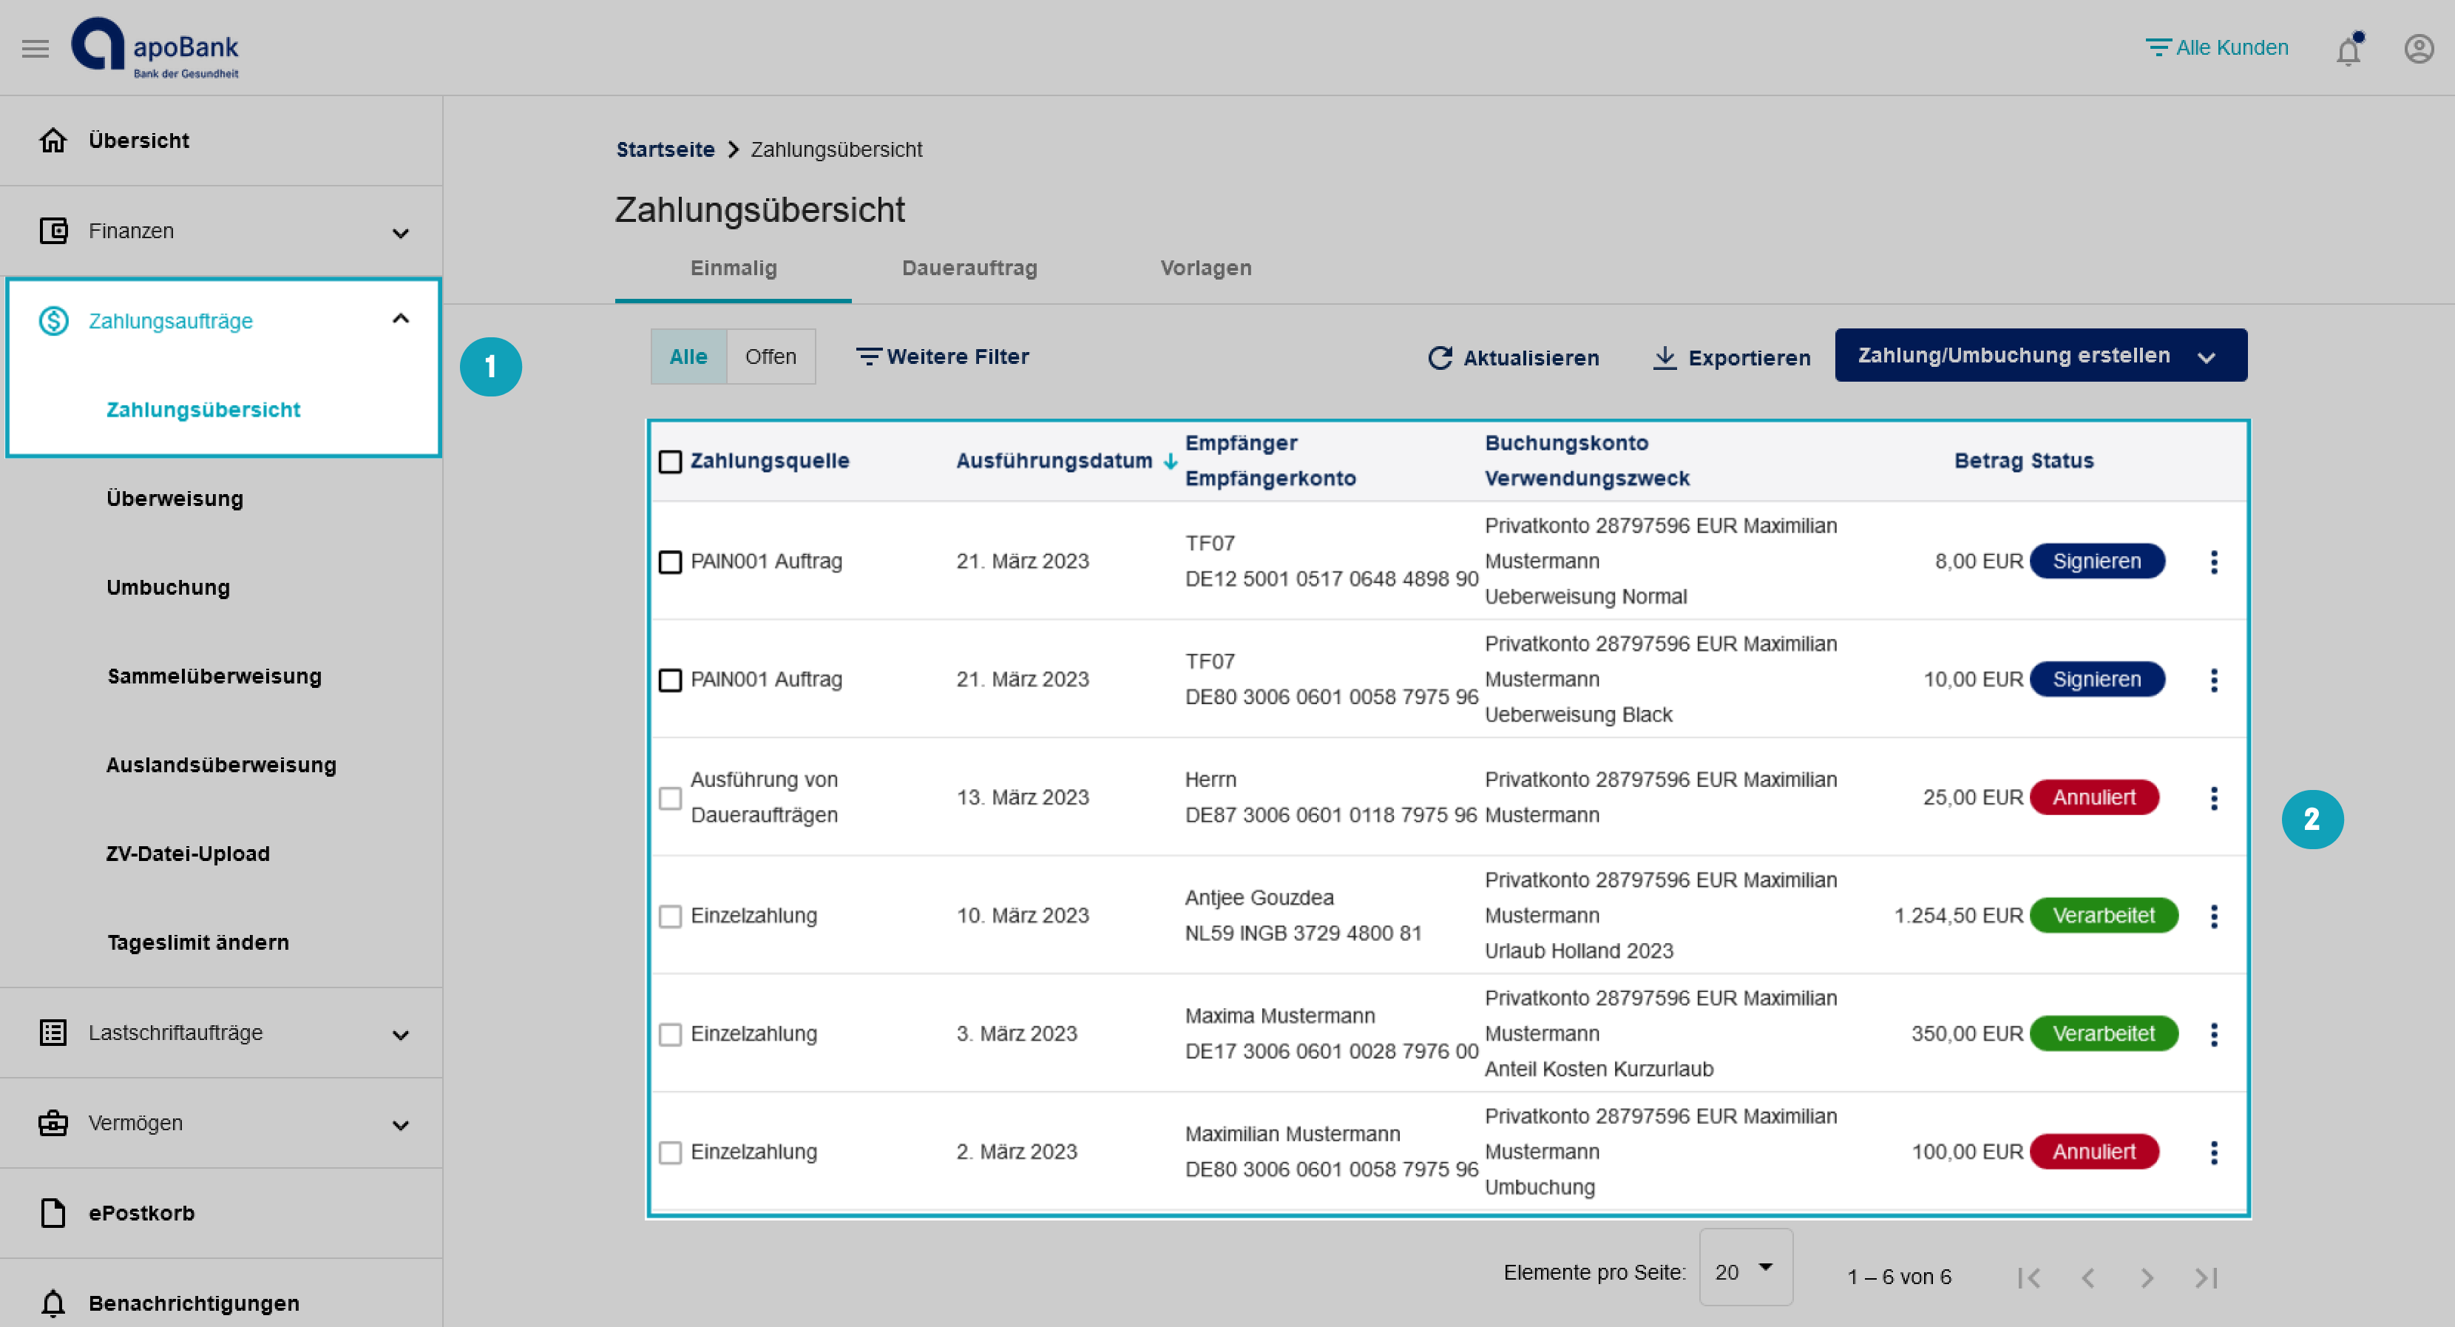Open the Einmalig tab
2455x1327 pixels.
[733, 268]
